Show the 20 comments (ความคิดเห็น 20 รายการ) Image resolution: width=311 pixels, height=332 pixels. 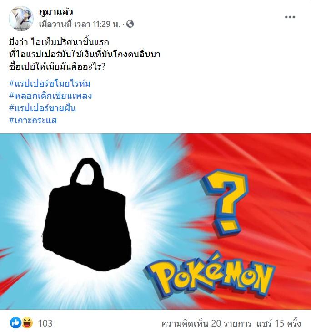206,323
